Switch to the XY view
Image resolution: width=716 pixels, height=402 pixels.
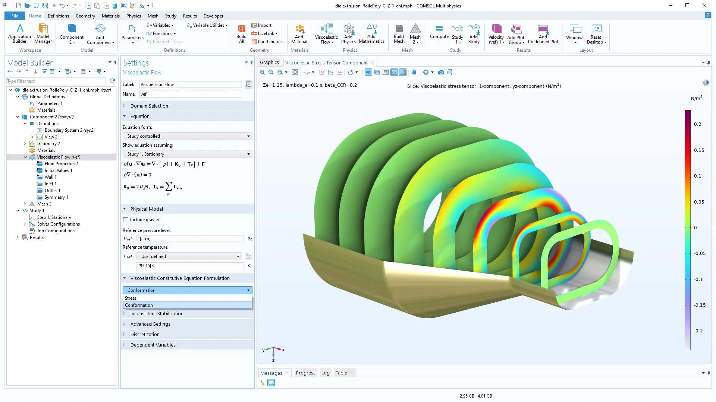click(x=322, y=72)
